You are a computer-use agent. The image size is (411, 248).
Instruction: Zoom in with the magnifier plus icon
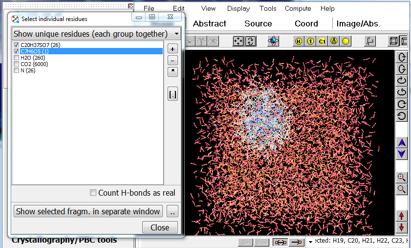click(x=401, y=178)
